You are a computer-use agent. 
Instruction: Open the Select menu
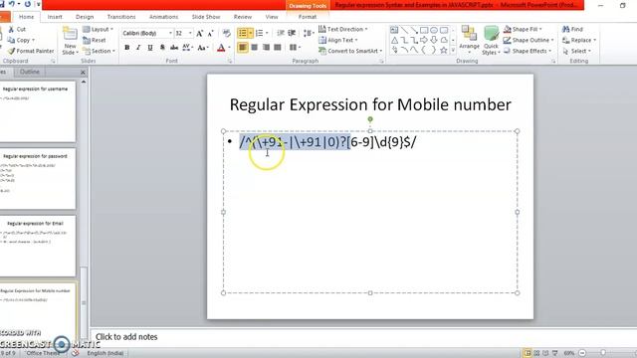577,51
